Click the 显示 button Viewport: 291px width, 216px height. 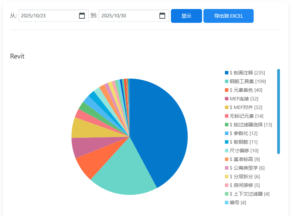[x=186, y=16]
